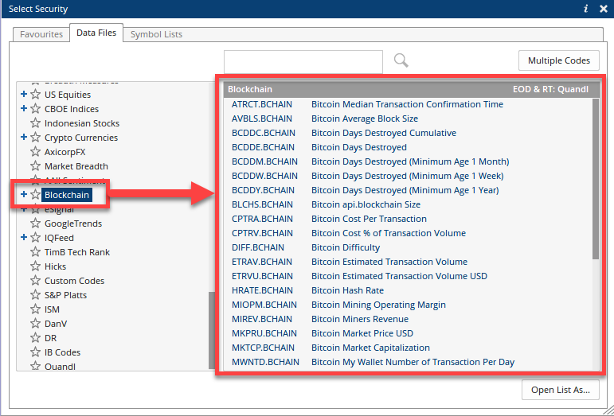
Task: Star the TimB Tech Rank entry
Action: (x=35, y=252)
